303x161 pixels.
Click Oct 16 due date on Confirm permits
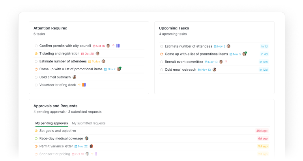click(x=99, y=46)
